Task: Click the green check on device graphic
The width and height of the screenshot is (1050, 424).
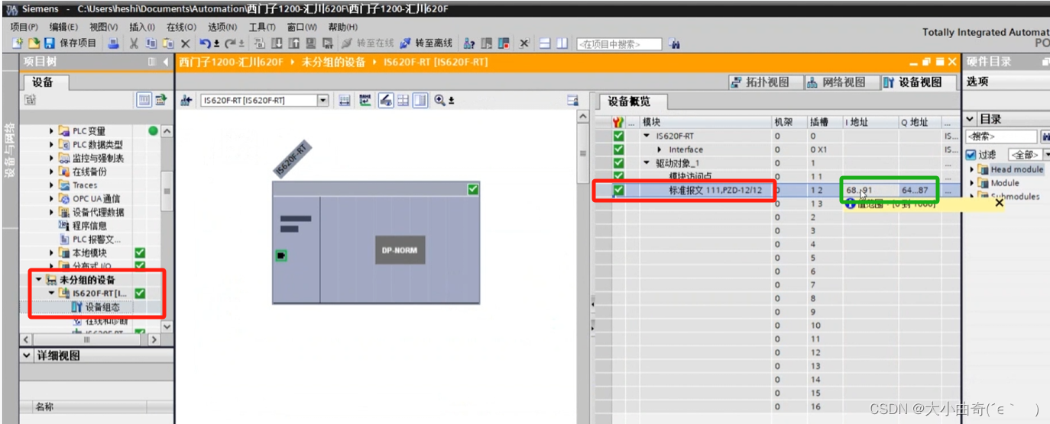Action: click(473, 189)
